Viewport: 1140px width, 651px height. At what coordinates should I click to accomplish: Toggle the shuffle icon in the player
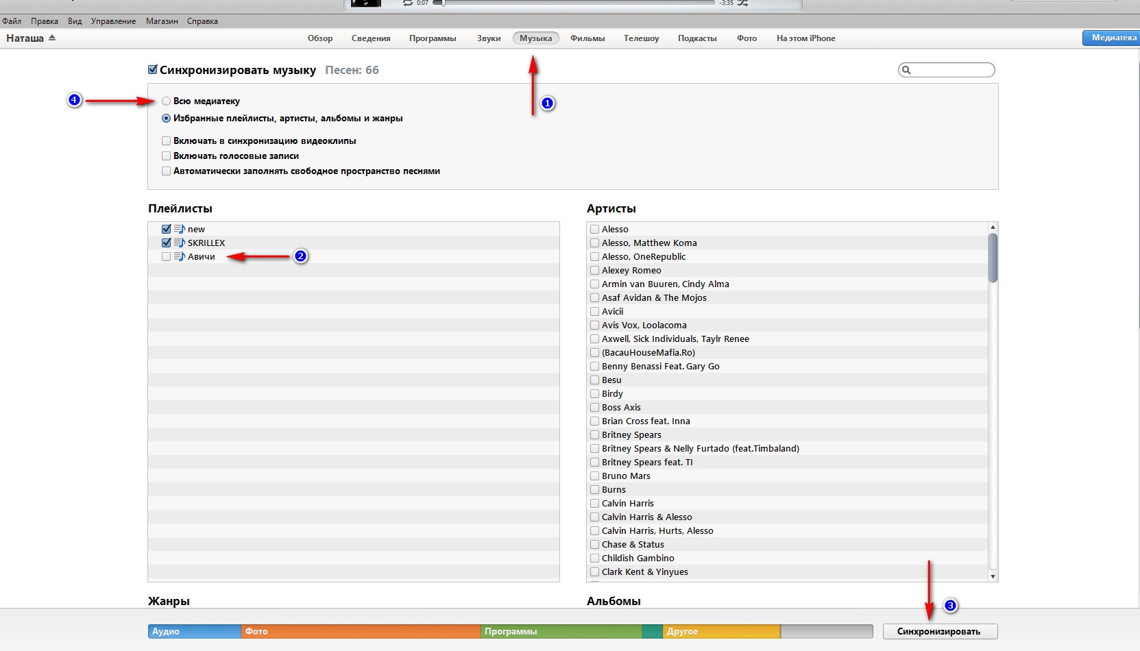coord(742,3)
